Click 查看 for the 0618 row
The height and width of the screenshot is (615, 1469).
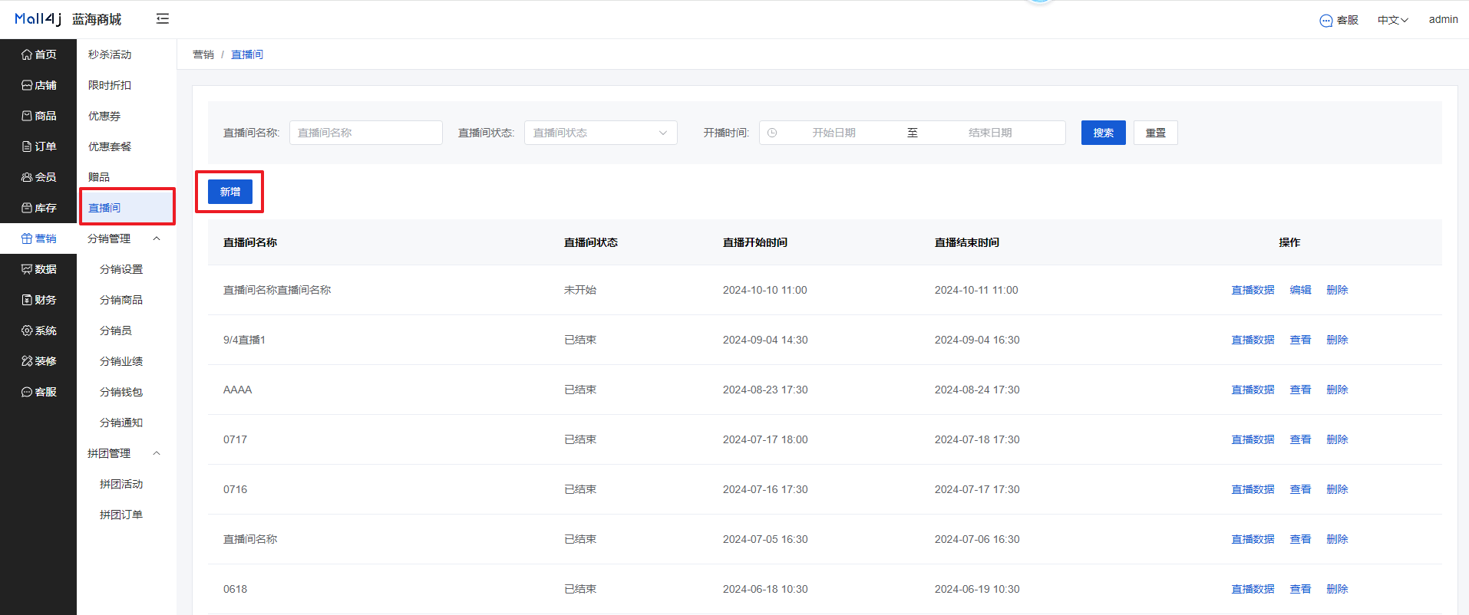pyautogui.click(x=1300, y=589)
